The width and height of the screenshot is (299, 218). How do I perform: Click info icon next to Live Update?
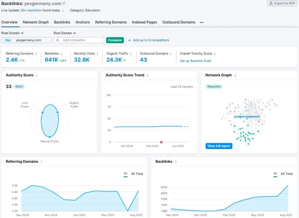[x=63, y=10]
